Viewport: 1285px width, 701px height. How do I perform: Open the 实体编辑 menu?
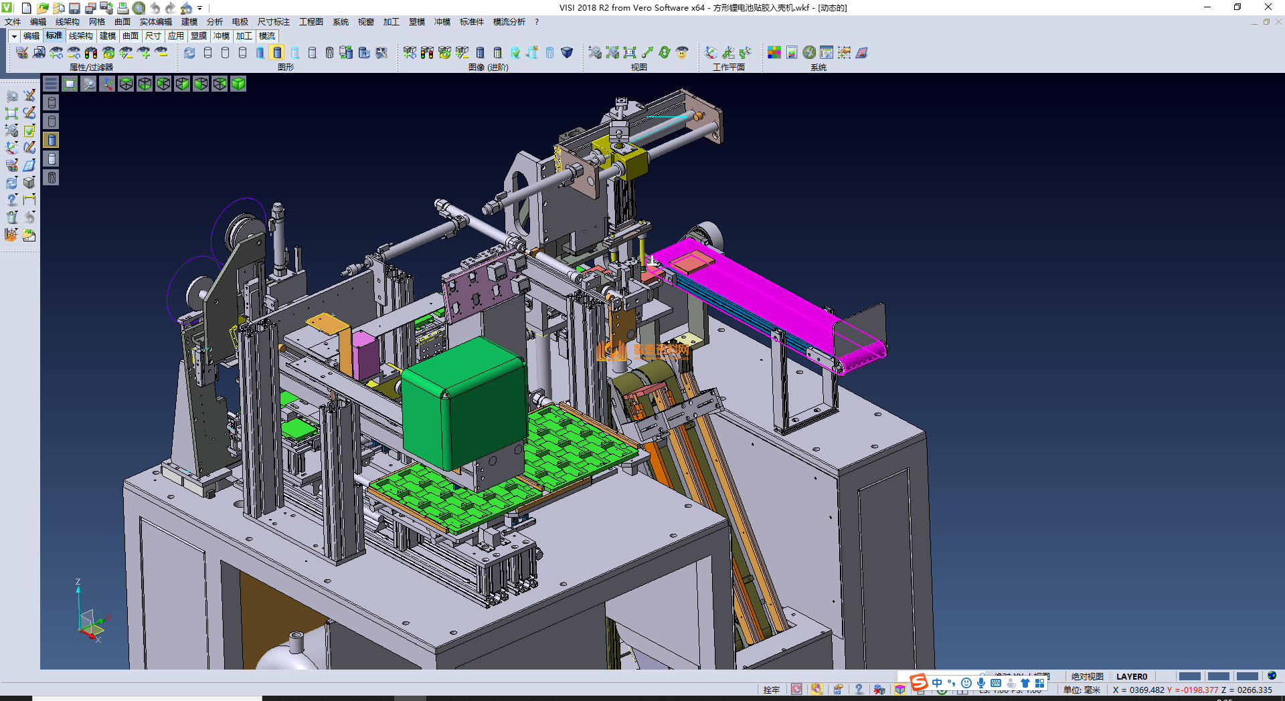coord(155,22)
